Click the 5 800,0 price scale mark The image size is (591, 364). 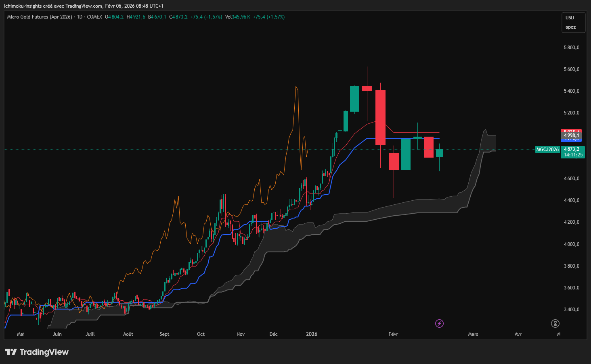click(x=572, y=48)
